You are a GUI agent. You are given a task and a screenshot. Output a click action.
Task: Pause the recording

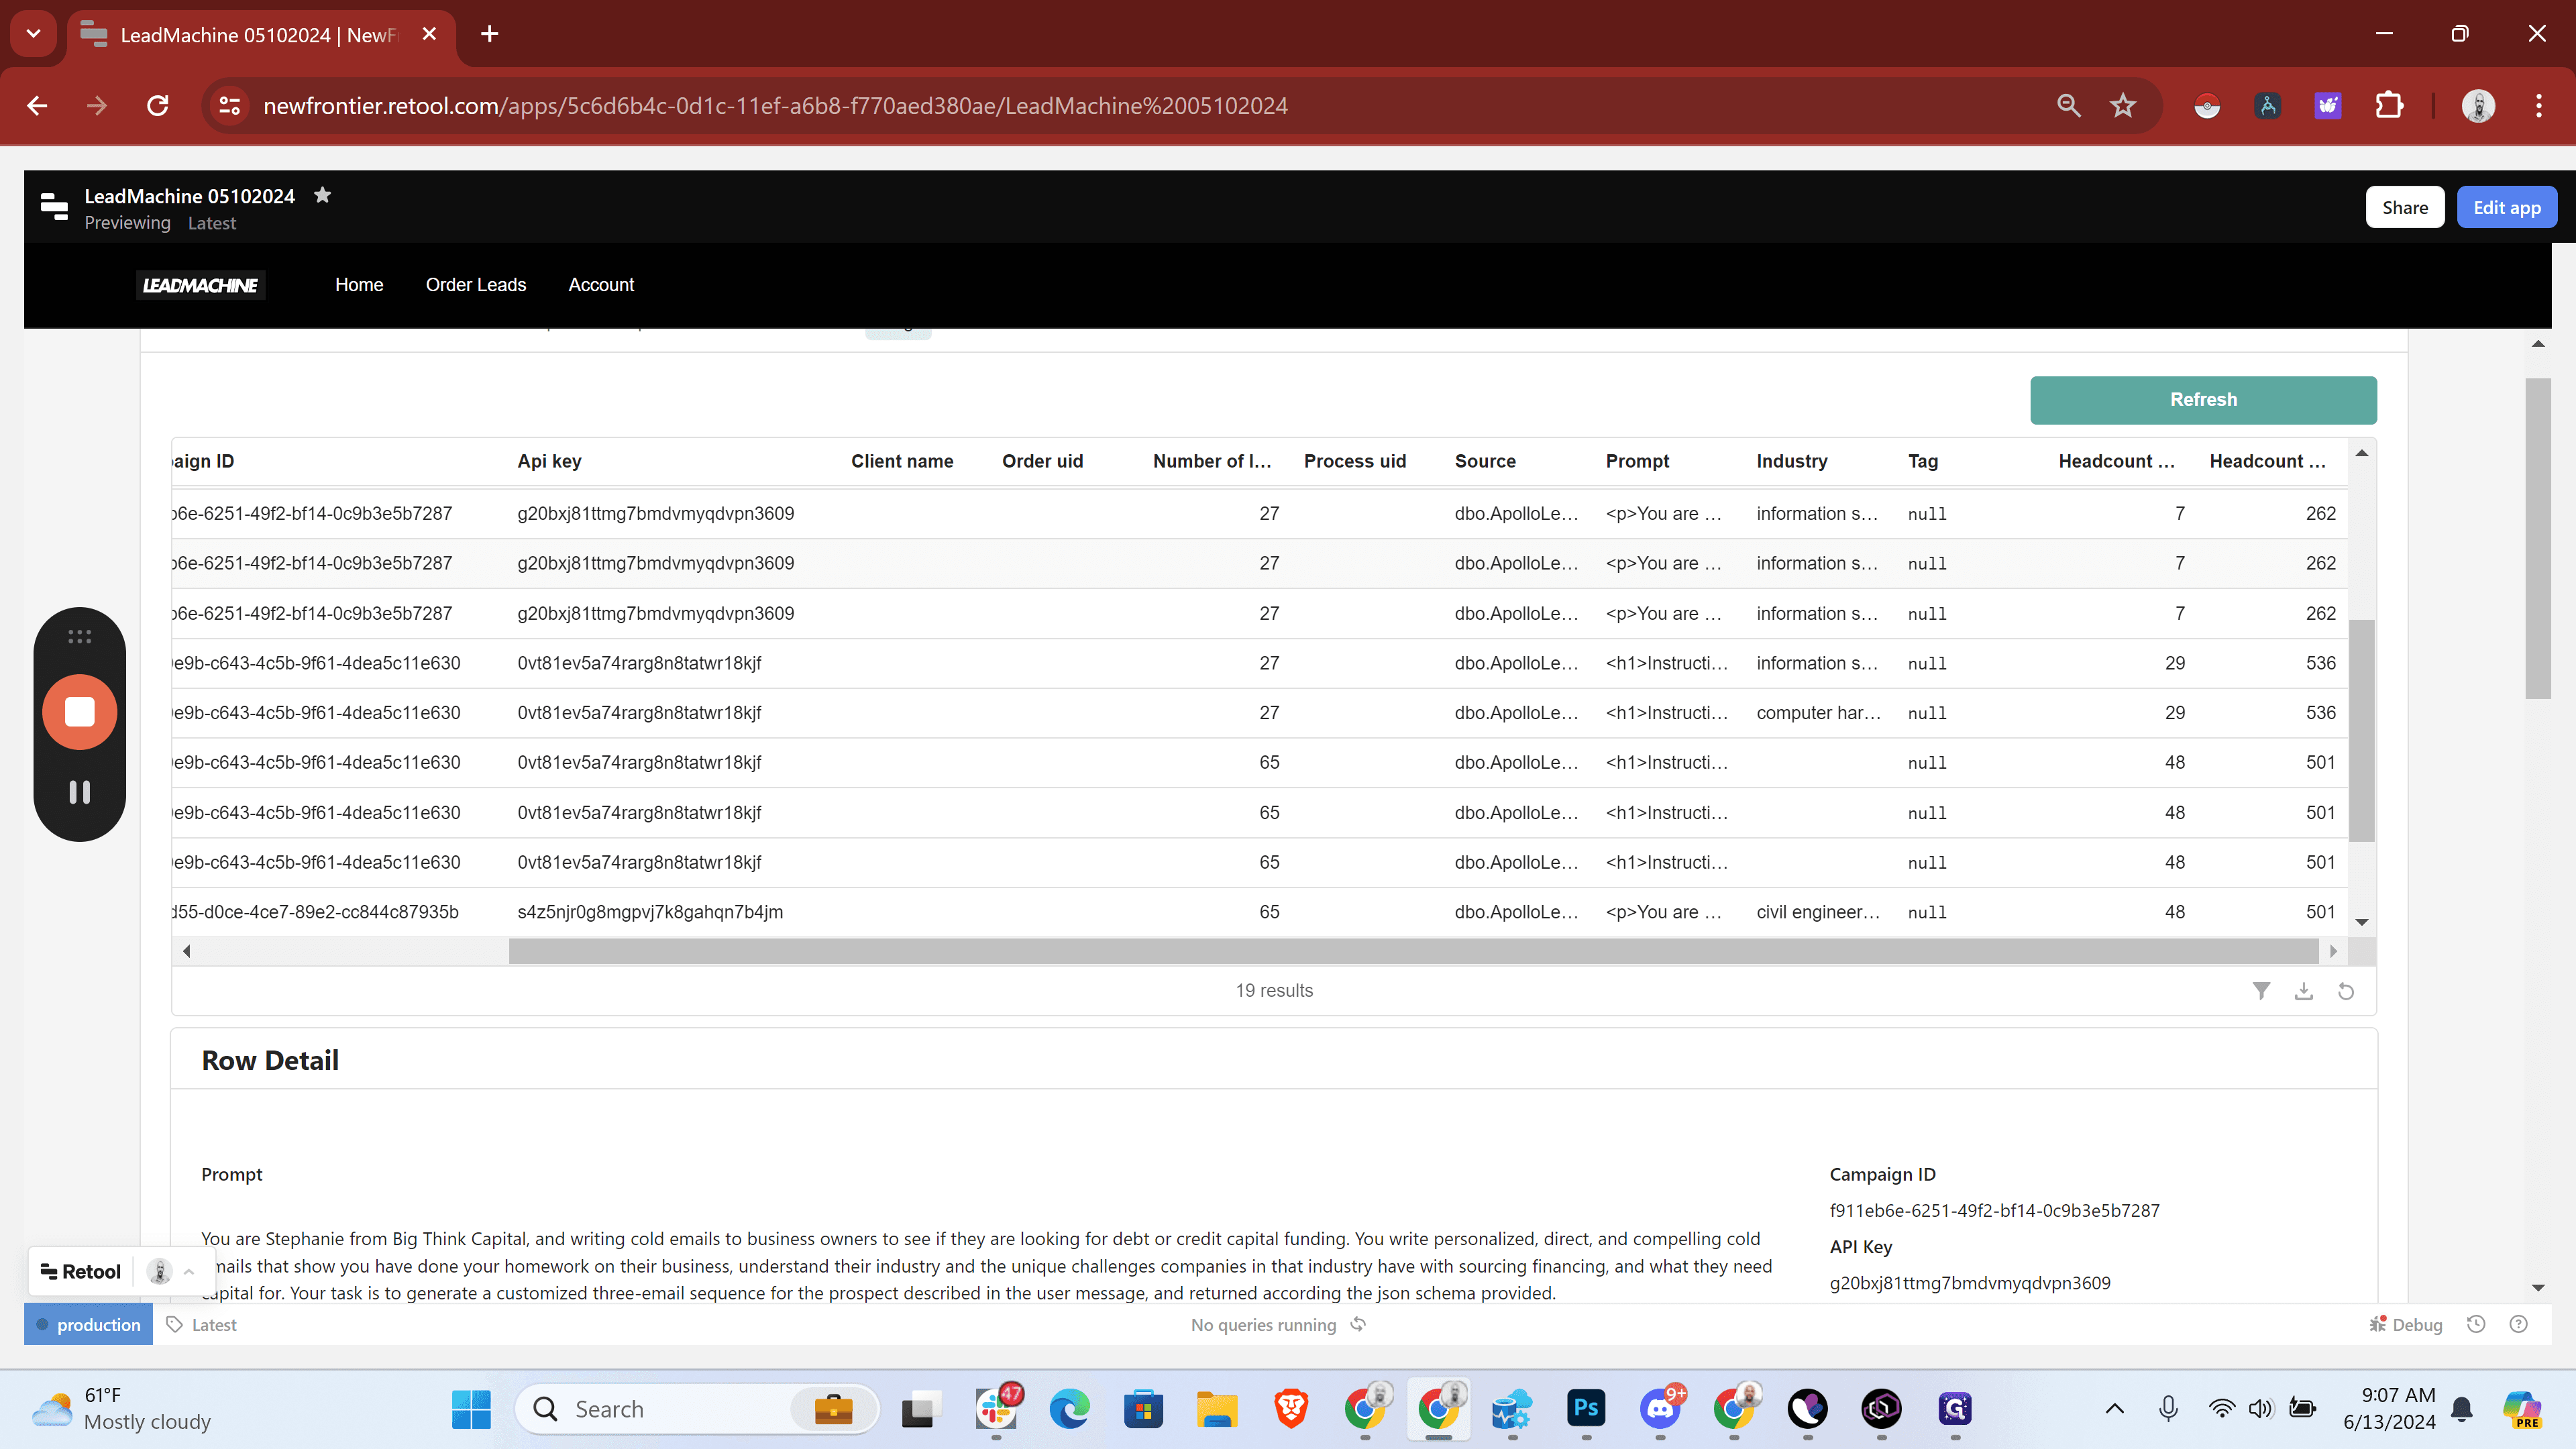(x=80, y=792)
